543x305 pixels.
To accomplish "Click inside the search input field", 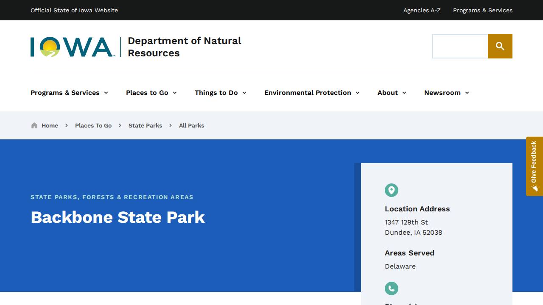I will coord(460,46).
